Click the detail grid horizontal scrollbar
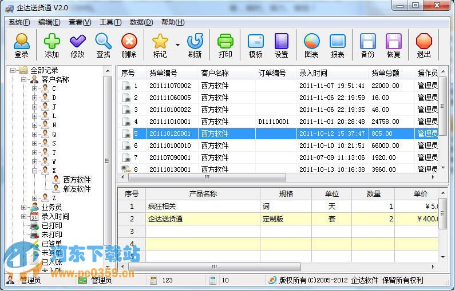The height and width of the screenshot is (291, 455). [x=215, y=266]
